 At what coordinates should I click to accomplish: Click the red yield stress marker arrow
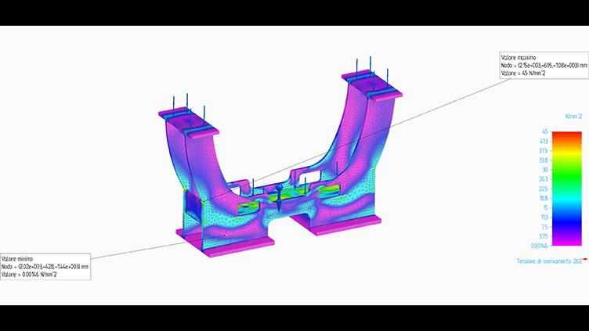pos(584,261)
